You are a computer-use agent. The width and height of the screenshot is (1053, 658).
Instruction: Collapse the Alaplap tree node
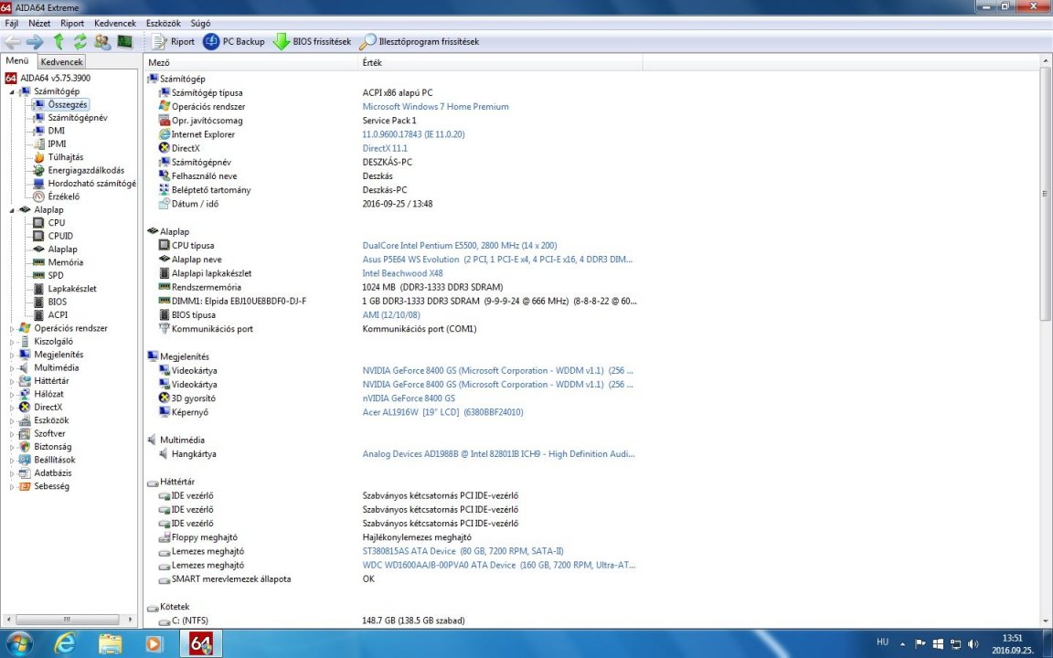pyautogui.click(x=12, y=210)
